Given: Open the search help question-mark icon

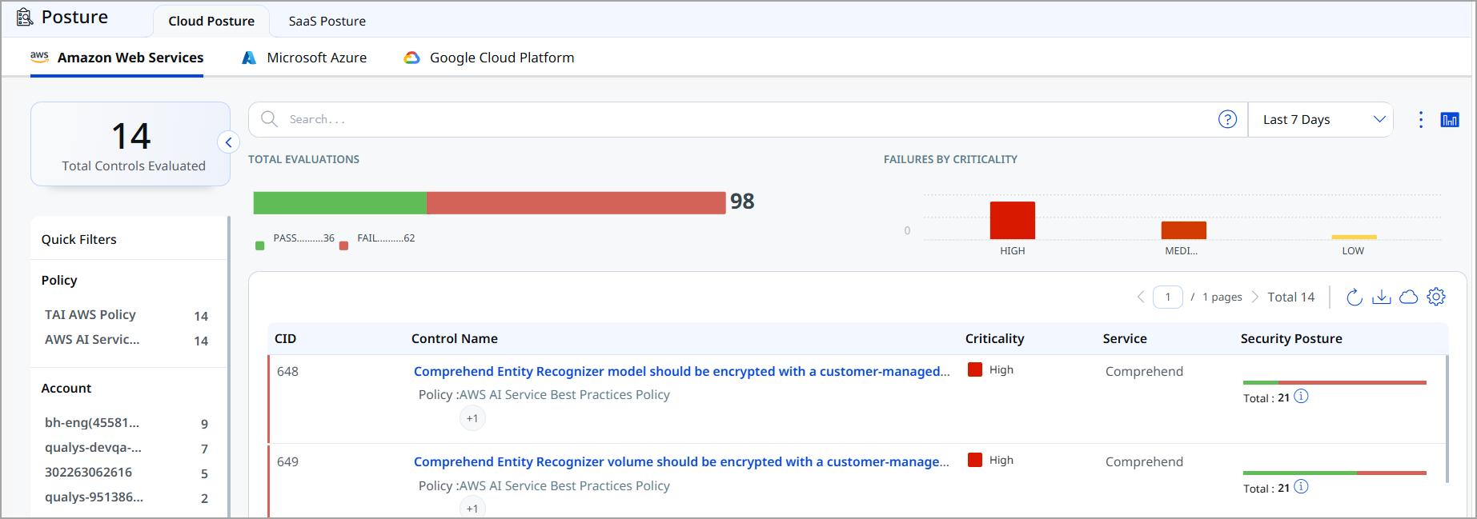Looking at the screenshot, I should pos(1227,119).
